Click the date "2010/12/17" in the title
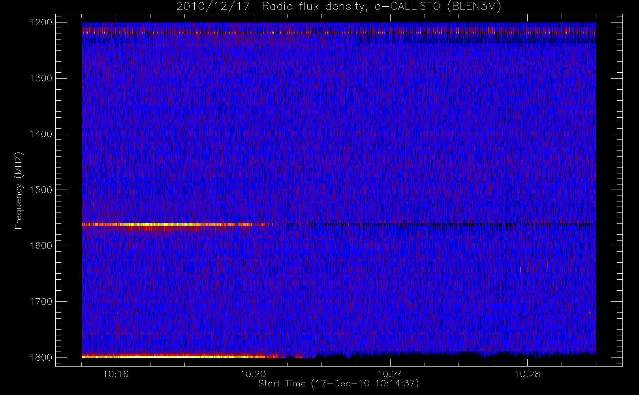Viewport: 639px width, 395px height. [x=213, y=7]
